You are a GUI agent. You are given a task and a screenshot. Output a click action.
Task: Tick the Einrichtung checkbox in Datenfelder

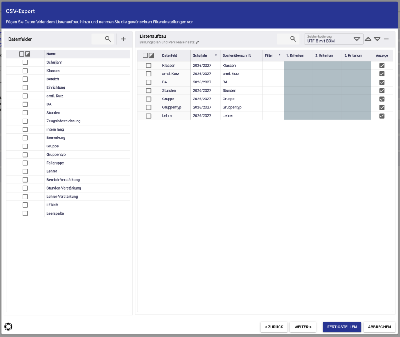tap(25, 87)
